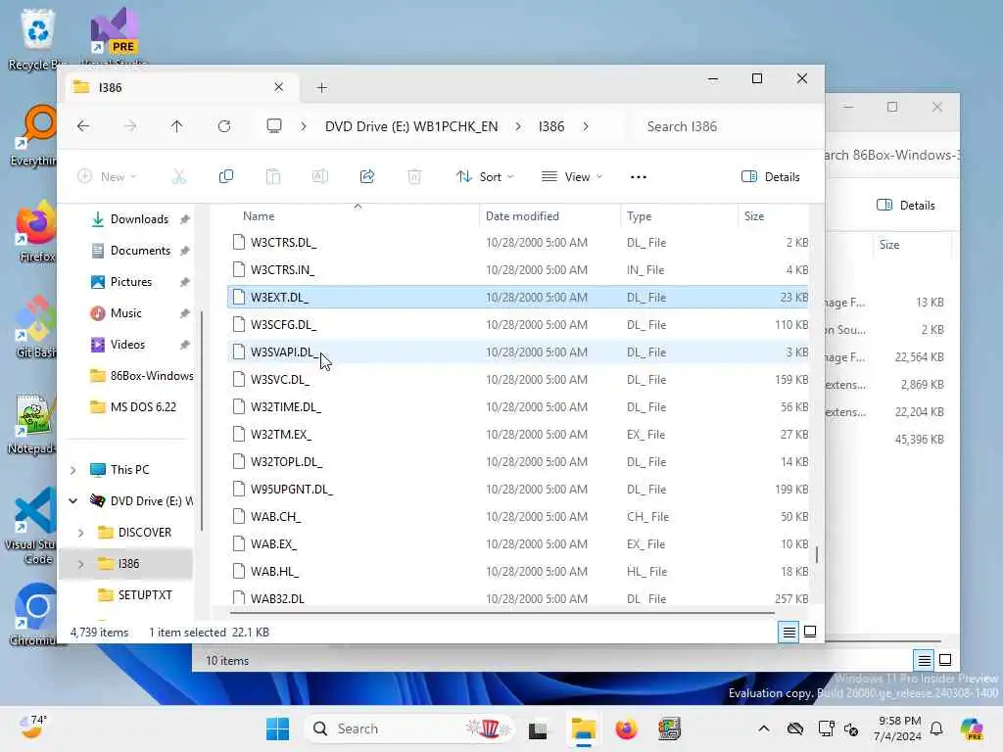Viewport: 1003px width, 752px height.
Task: Click the This PC monitor icon in address bar
Action: tap(274, 126)
